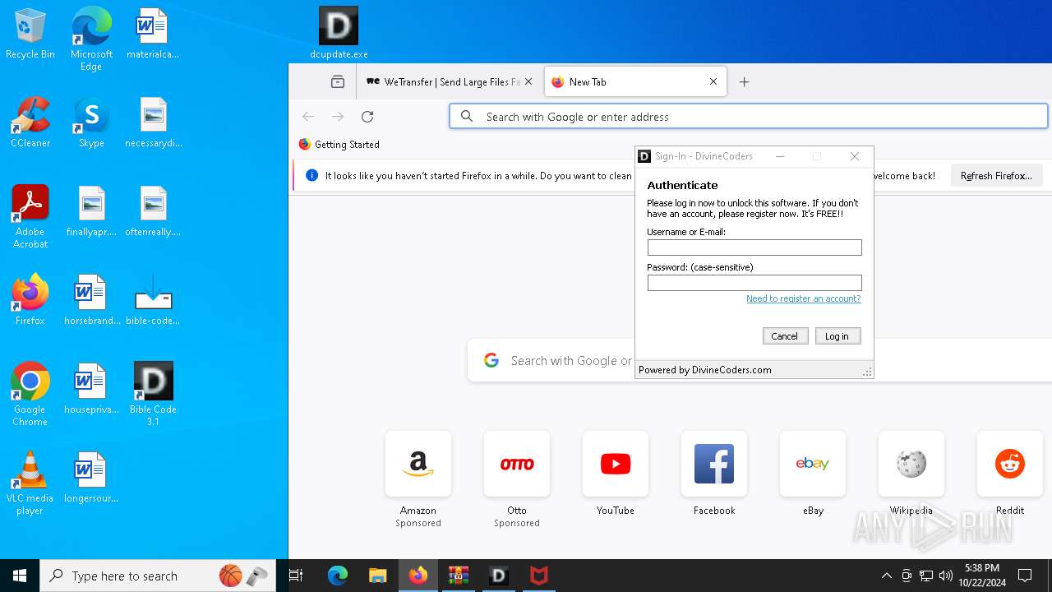
Task: Minimize the Sign-In DivineCoders dialog
Action: [780, 156]
